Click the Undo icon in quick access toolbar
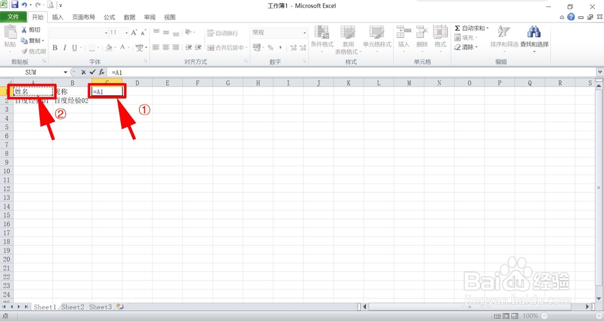Screen dimensions: 604x321 click(25, 5)
